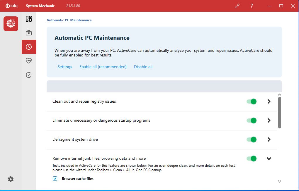The image size is (299, 191).
Task: Open the System Mechanic home gear icon
Action: [x=11, y=24]
